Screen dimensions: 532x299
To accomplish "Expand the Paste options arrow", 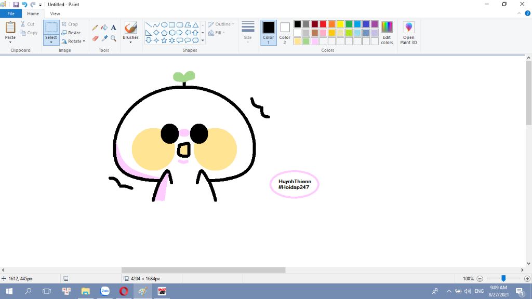I will click(10, 42).
